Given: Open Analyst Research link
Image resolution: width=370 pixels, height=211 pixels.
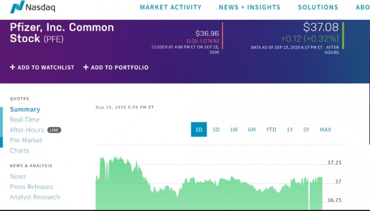Looking at the screenshot, I should pos(35,197).
